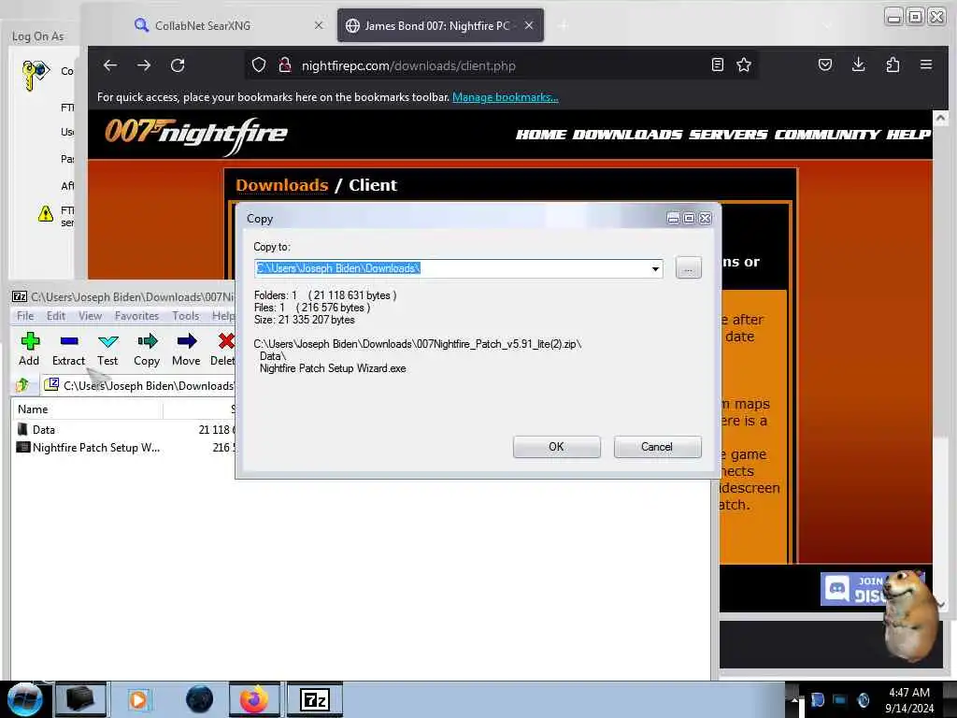Screen dimensions: 957x718
Task: Reload the Nightfire page
Action: pos(178,65)
